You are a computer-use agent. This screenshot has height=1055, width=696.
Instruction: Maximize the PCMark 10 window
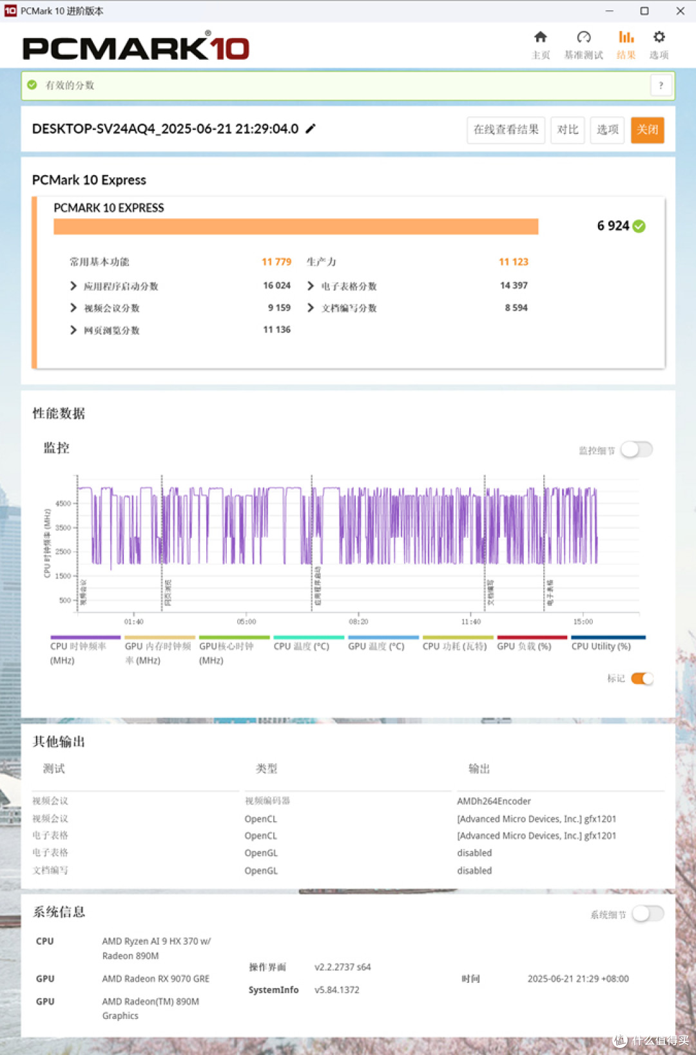click(x=644, y=11)
